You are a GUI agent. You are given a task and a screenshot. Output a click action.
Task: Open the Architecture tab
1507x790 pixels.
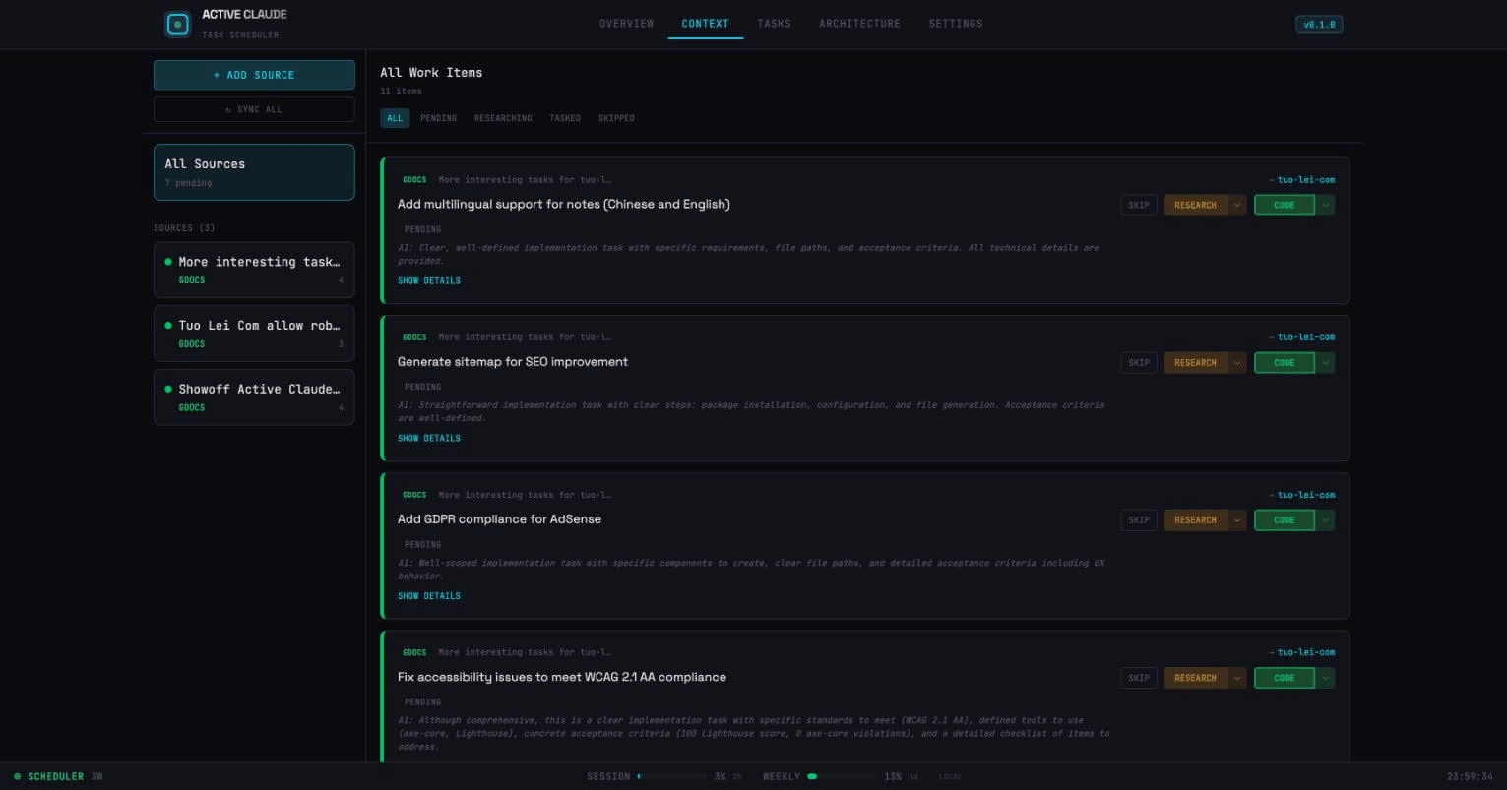point(859,24)
